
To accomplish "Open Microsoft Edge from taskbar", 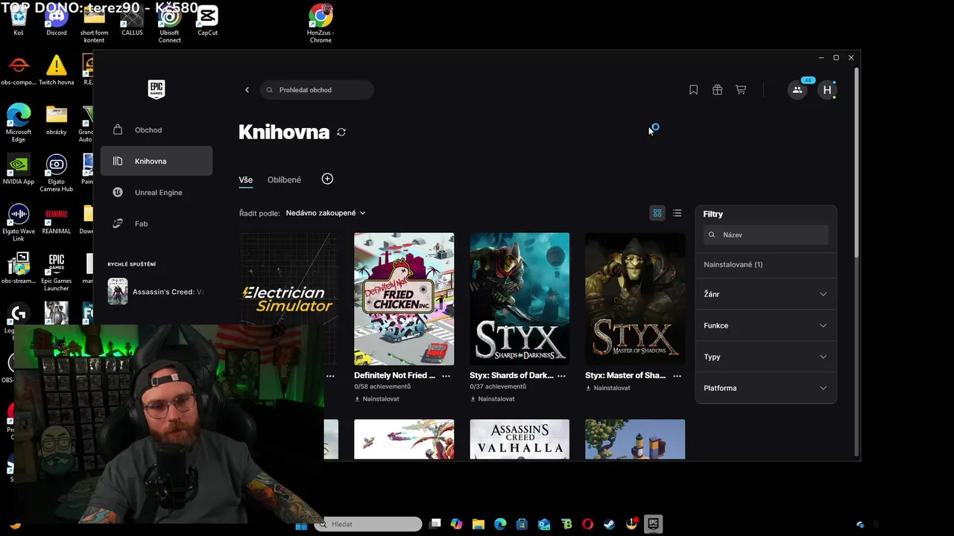I will 500,524.
